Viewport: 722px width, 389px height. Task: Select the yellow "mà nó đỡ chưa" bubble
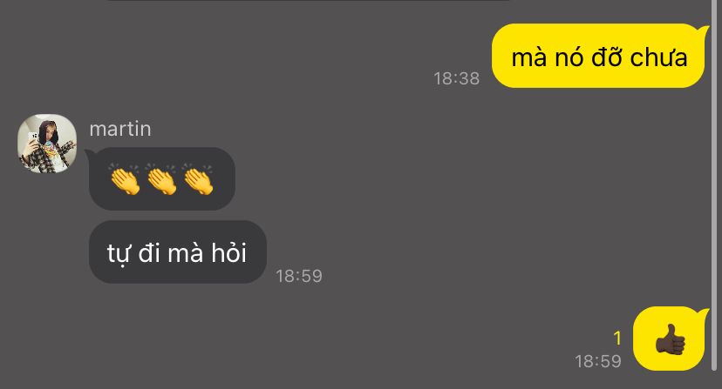click(x=599, y=56)
